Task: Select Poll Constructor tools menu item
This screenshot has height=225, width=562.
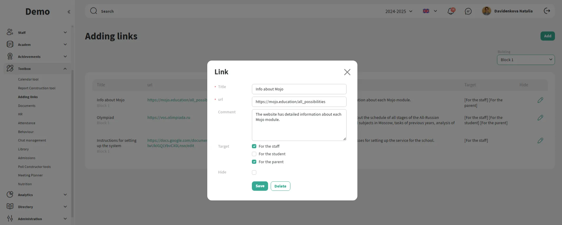Action: coord(34,167)
